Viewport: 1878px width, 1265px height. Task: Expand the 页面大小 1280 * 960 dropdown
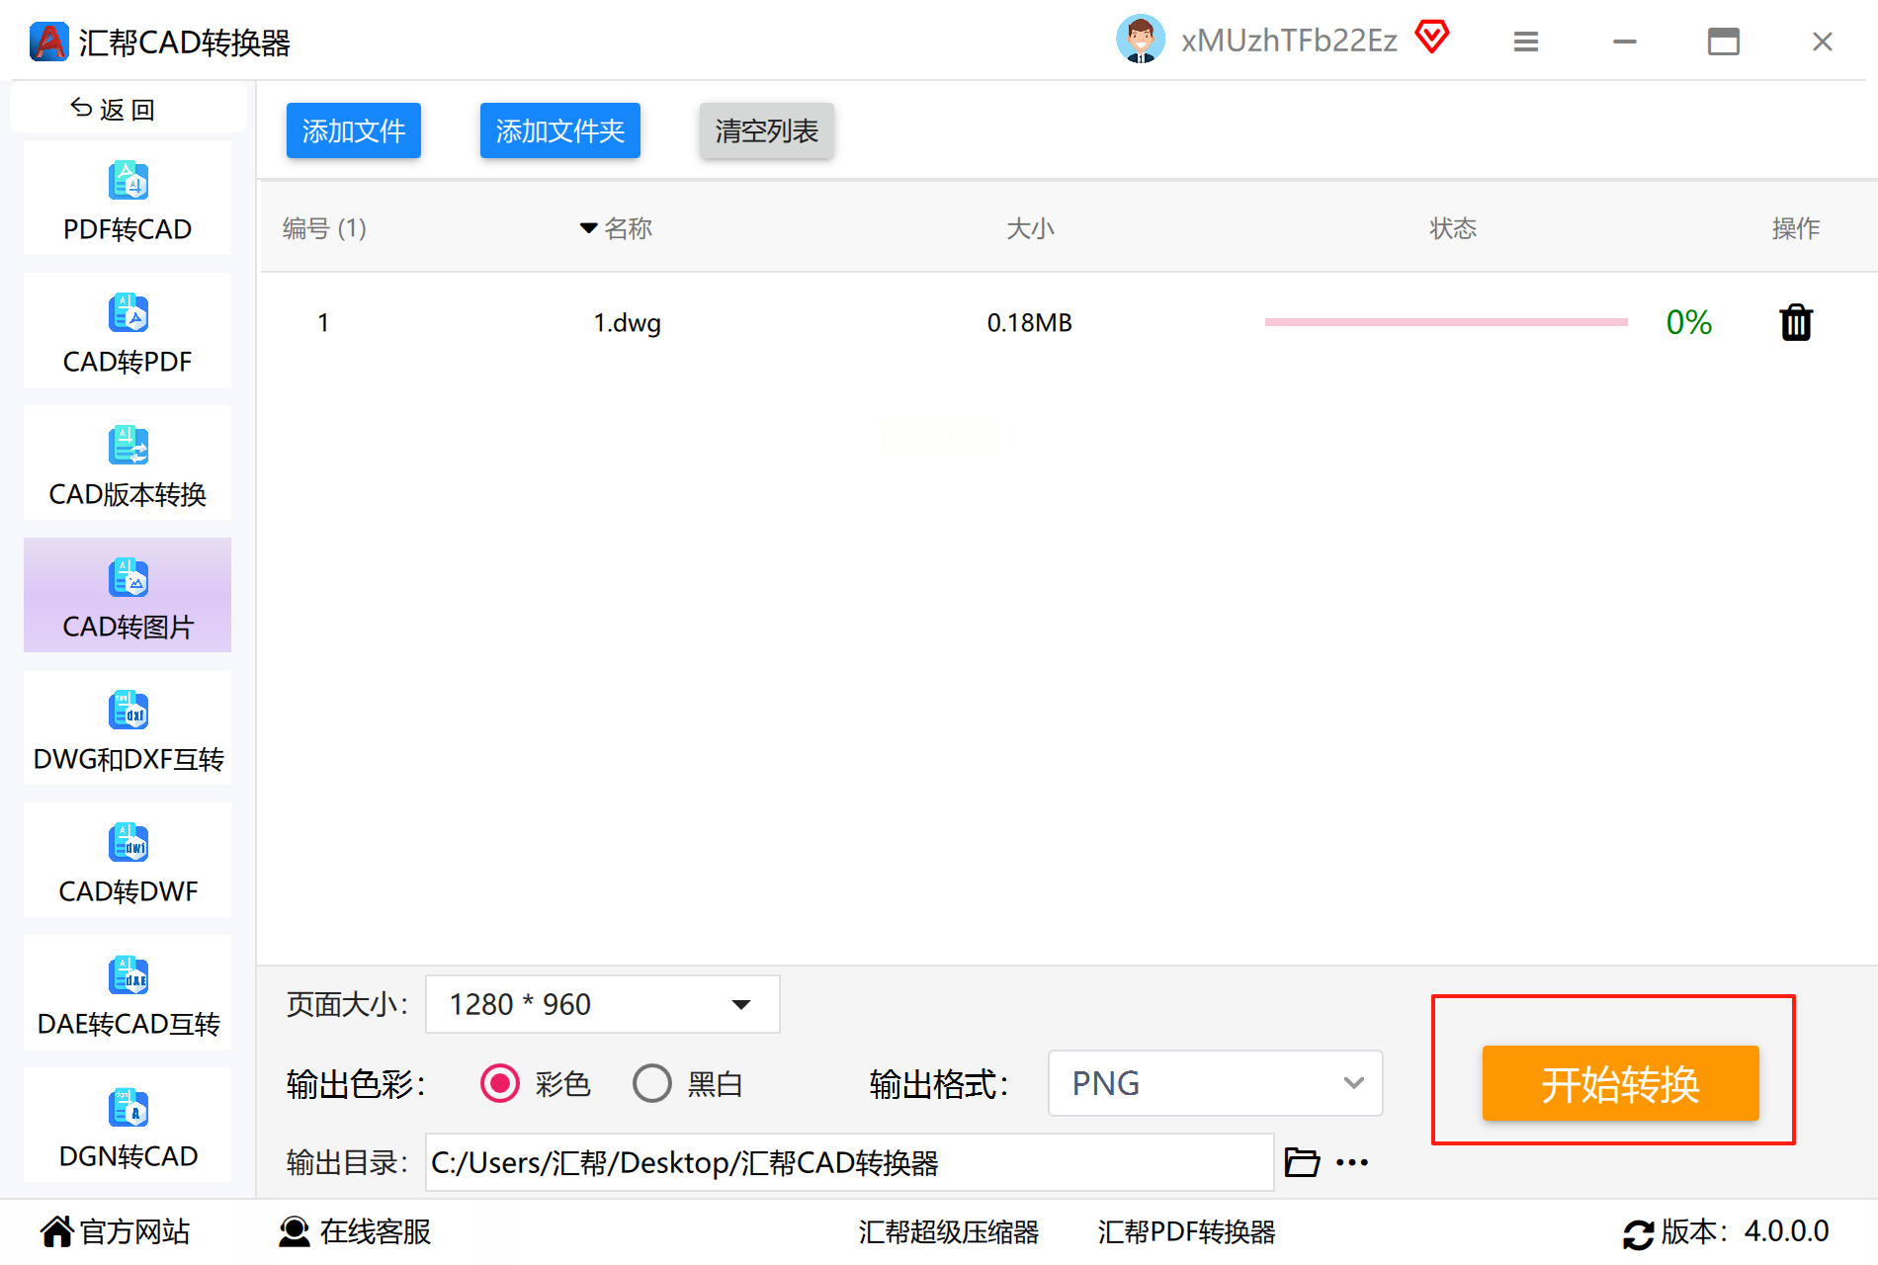coord(603,1004)
